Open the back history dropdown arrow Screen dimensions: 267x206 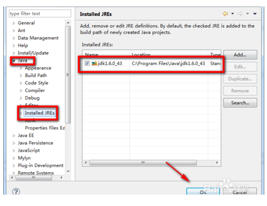pyautogui.click(x=233, y=14)
